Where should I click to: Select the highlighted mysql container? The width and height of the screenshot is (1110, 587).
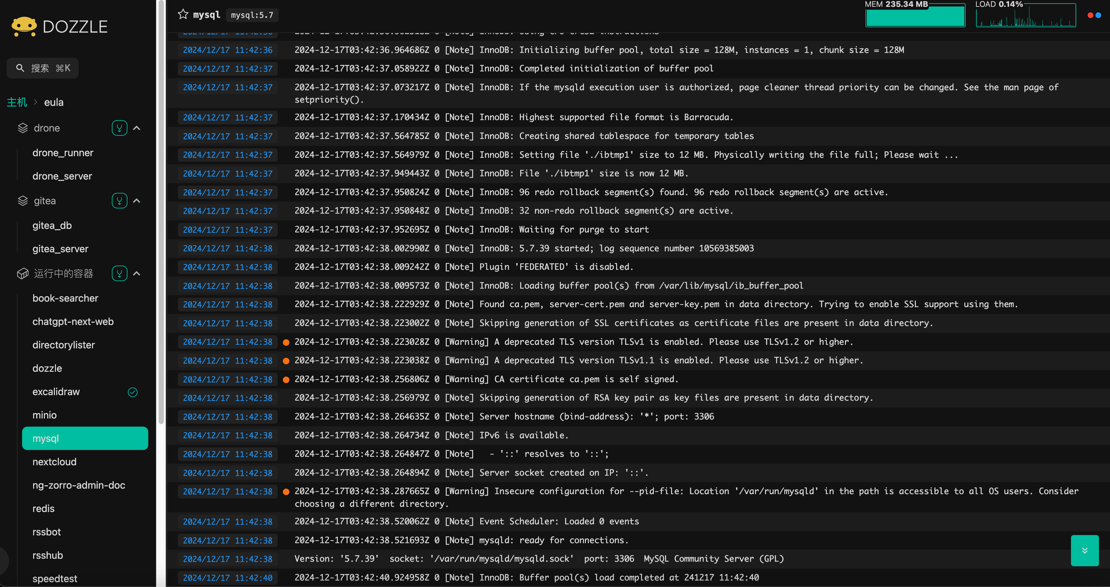click(85, 439)
